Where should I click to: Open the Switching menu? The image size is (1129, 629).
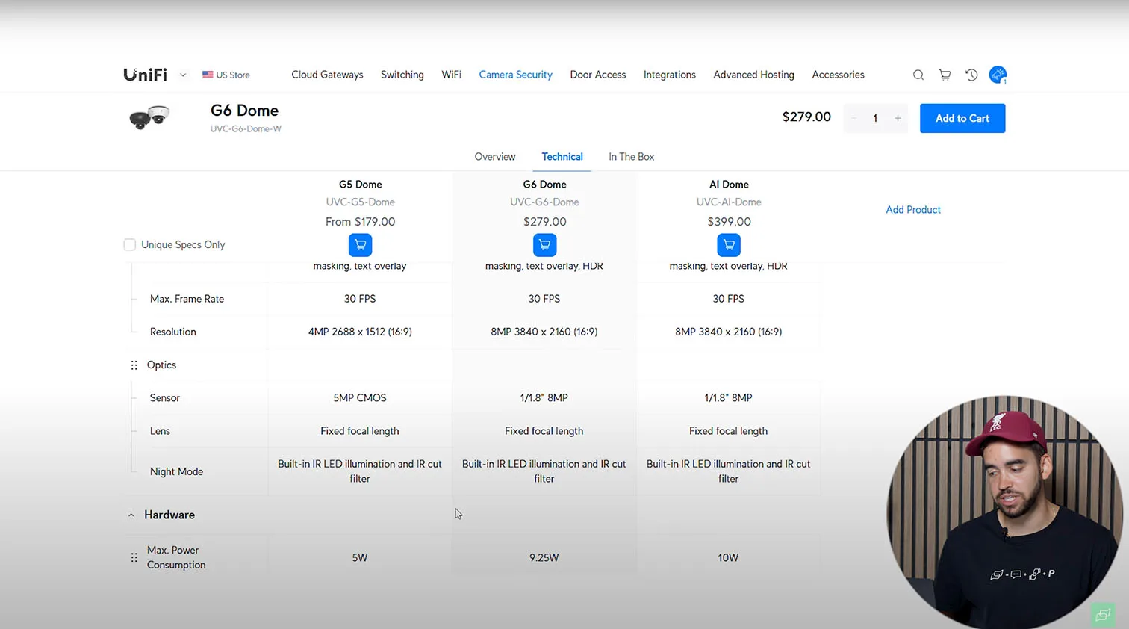pos(402,75)
